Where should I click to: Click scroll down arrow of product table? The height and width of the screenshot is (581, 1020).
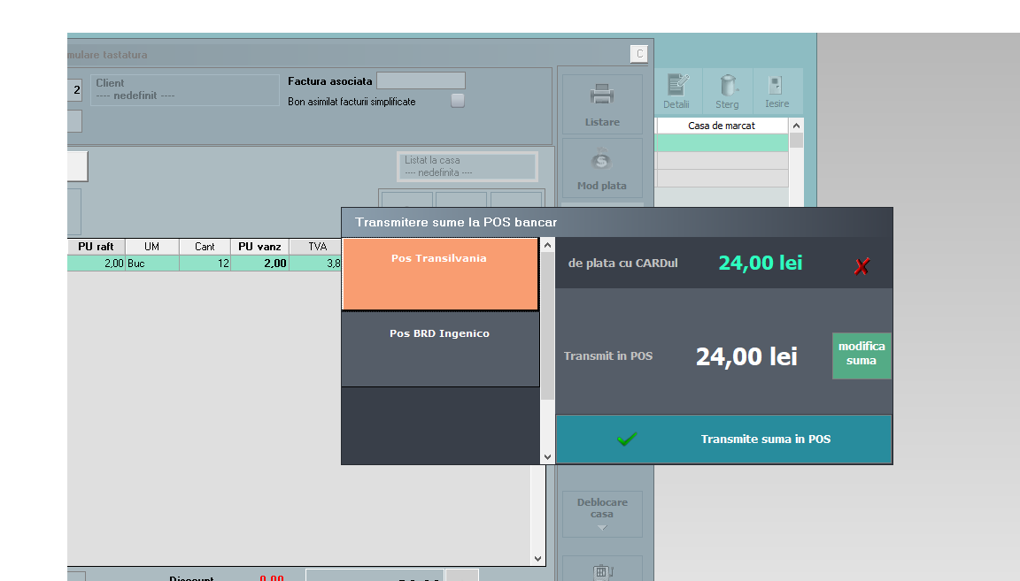click(x=537, y=558)
